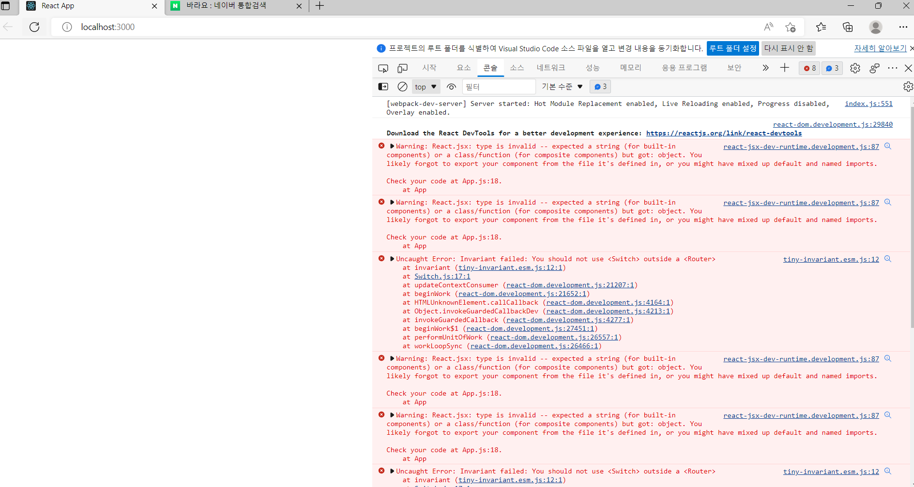
Task: Click the info icon on the root folder banner
Action: point(381,48)
